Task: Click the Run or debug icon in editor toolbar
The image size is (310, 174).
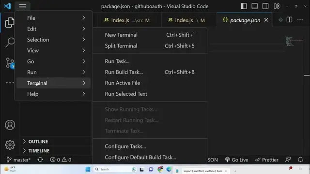Action: [x=280, y=20]
